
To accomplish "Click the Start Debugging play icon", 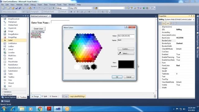I will (53, 8).
